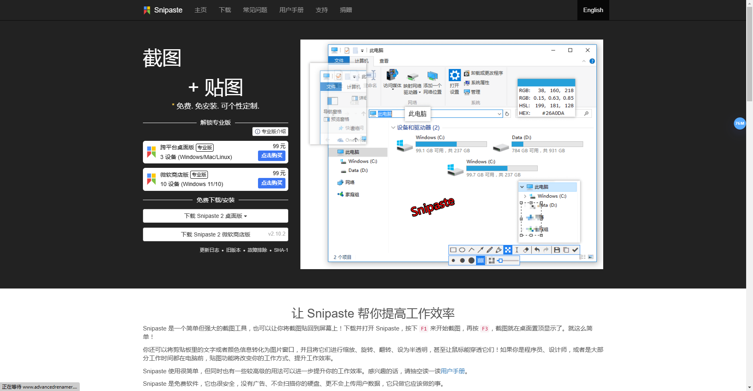
Task: Click the copy-to-clipboard icon in demo toolbar
Action: point(566,250)
